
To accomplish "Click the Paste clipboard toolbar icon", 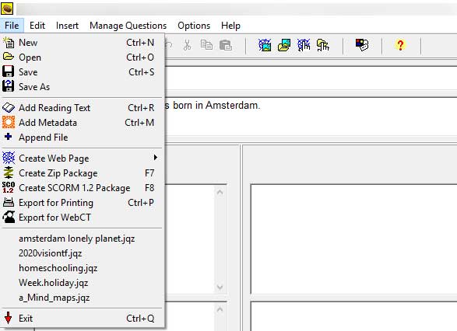I will (226, 45).
